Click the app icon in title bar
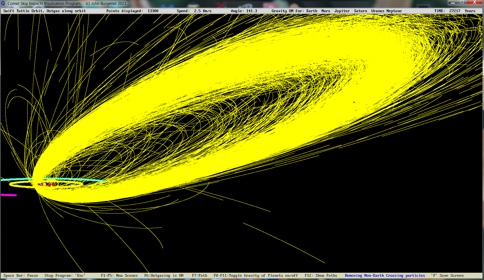The image size is (484, 280). (x=3, y=3)
